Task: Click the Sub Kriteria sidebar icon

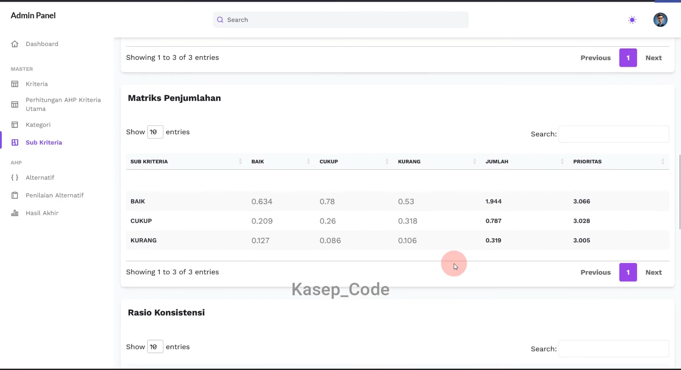Action: point(15,142)
